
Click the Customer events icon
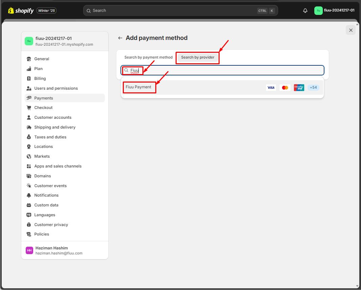click(29, 186)
